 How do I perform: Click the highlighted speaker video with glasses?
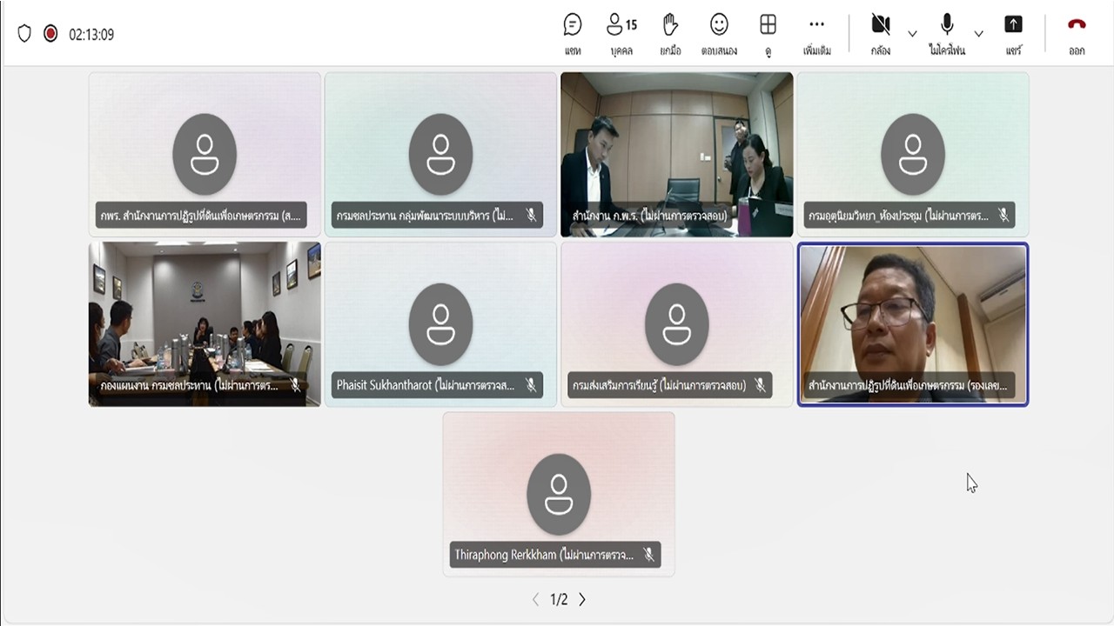pyautogui.click(x=913, y=323)
